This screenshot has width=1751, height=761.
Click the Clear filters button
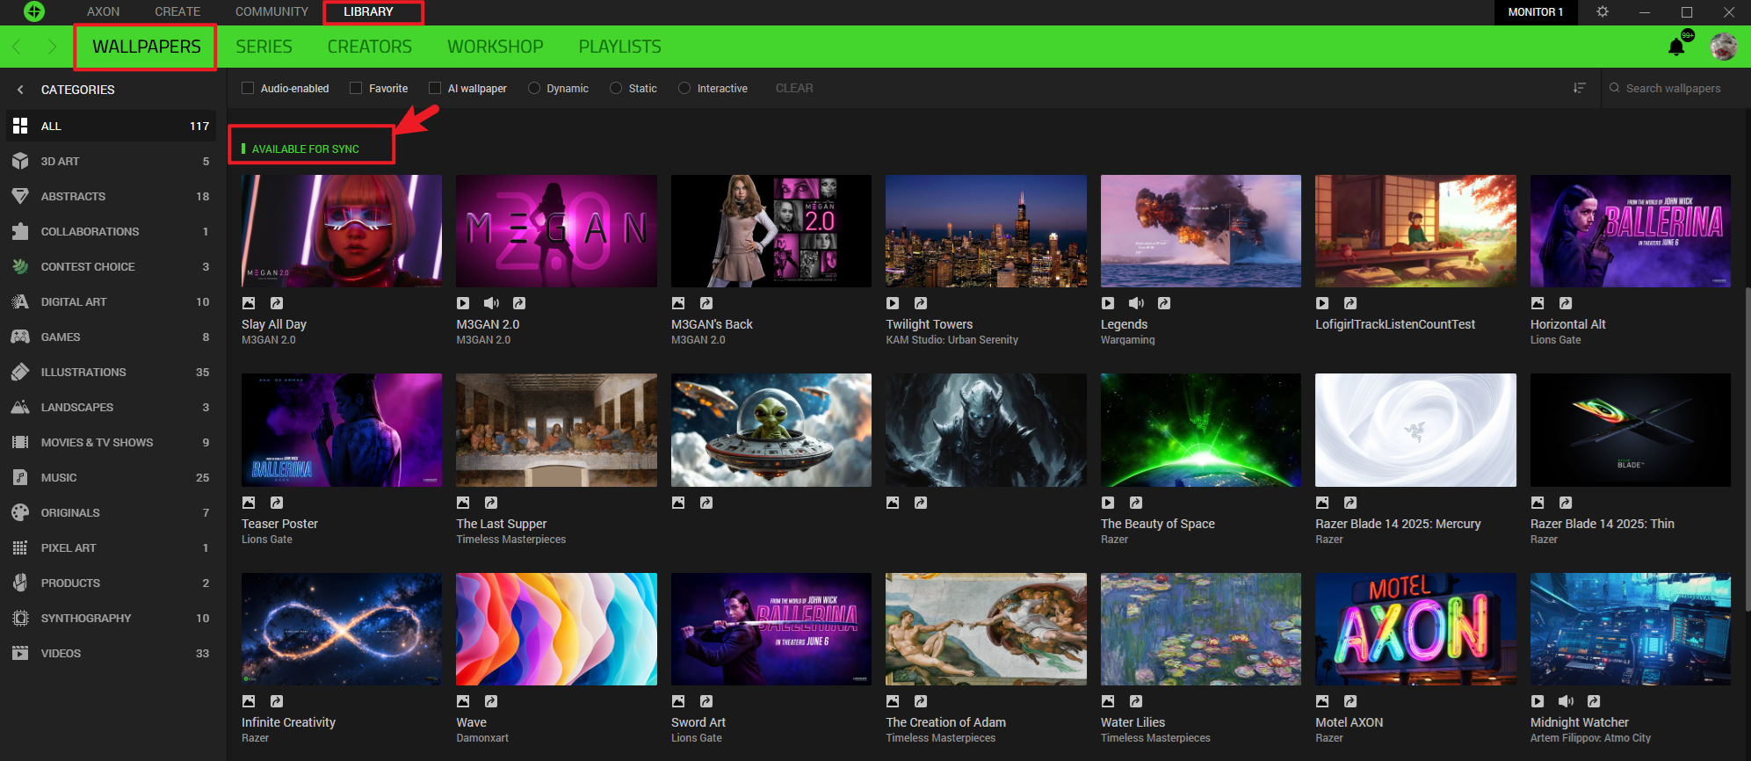(793, 89)
